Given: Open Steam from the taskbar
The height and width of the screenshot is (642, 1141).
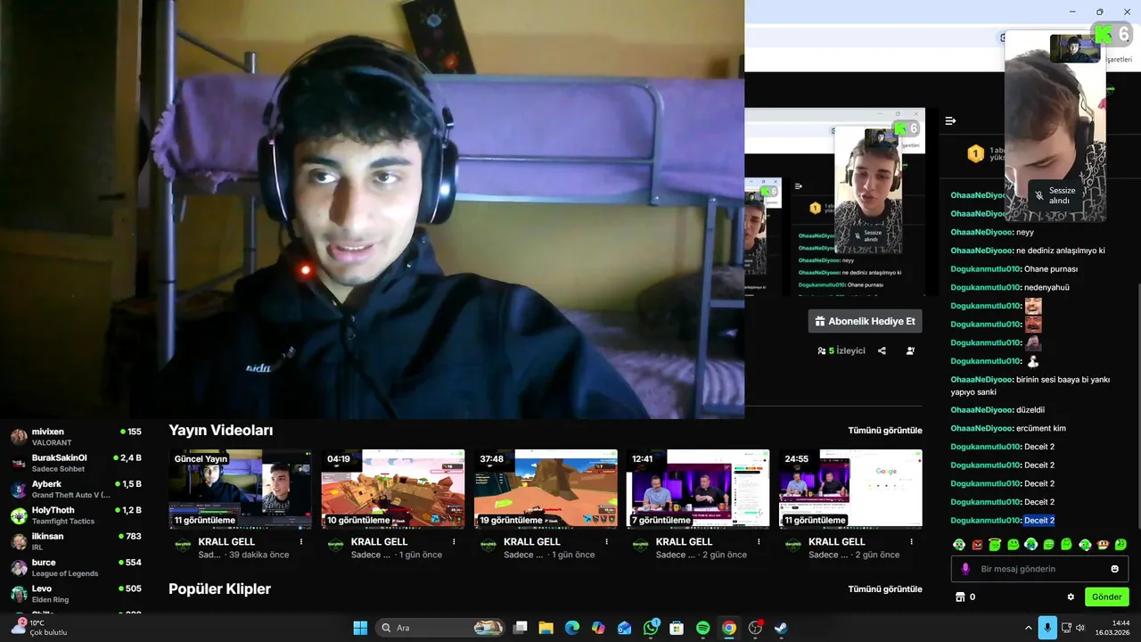Looking at the screenshot, I should (x=781, y=628).
